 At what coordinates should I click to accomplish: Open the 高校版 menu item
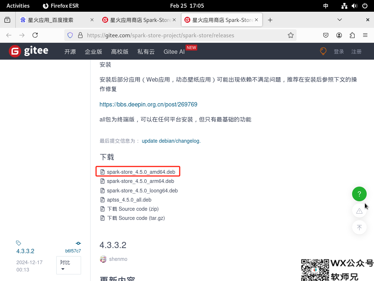tap(120, 52)
